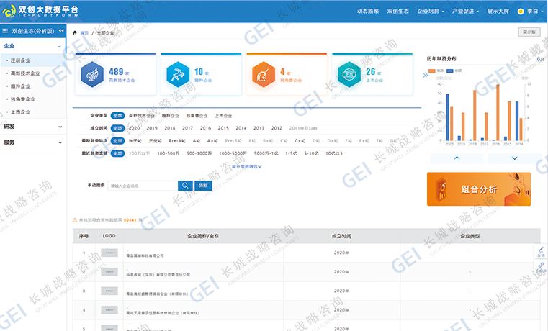Click the hamburger menu icon in sidebar header
Screen dimensions: 548x331
5,31
